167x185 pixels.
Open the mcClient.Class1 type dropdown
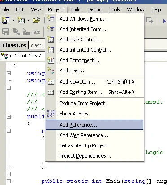(22, 56)
